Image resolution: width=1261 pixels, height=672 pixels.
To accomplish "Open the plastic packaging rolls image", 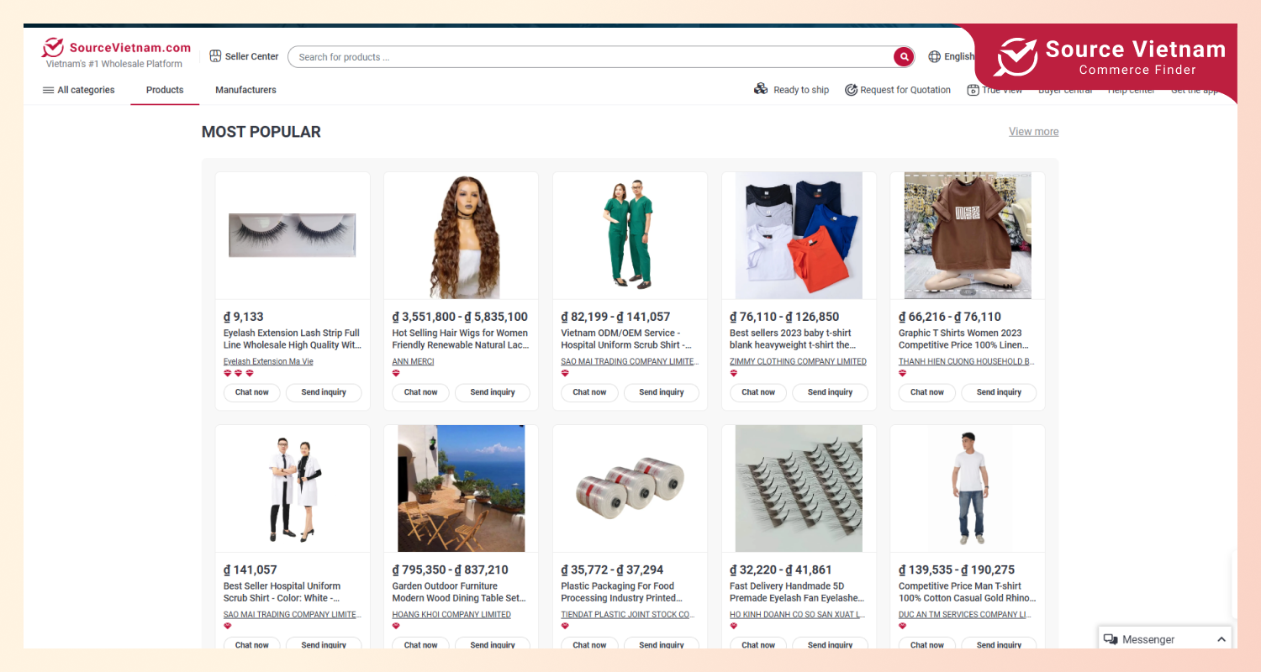I will tap(630, 488).
